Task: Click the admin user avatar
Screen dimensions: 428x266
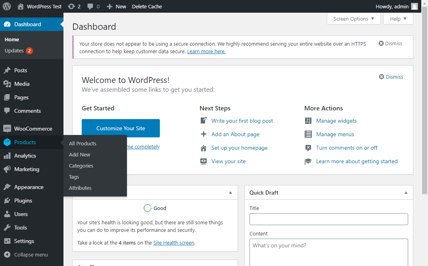Action: pyautogui.click(x=415, y=6)
